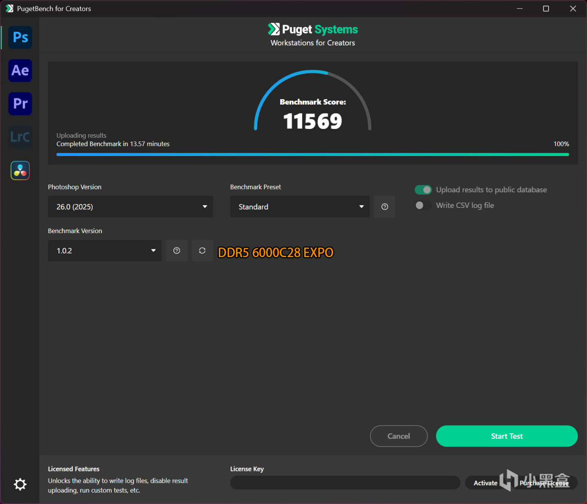Select the Lightroom Classic benchmark icon
Image resolution: width=587 pixels, height=504 pixels.
(x=20, y=137)
